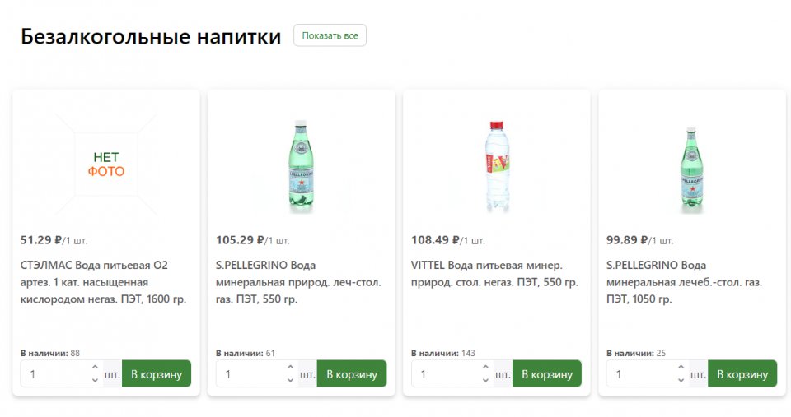791x417 pixels.
Task: Increase quantity for СТЭЛМАС water
Action: (x=95, y=368)
